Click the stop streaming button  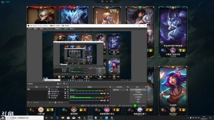point(138,90)
